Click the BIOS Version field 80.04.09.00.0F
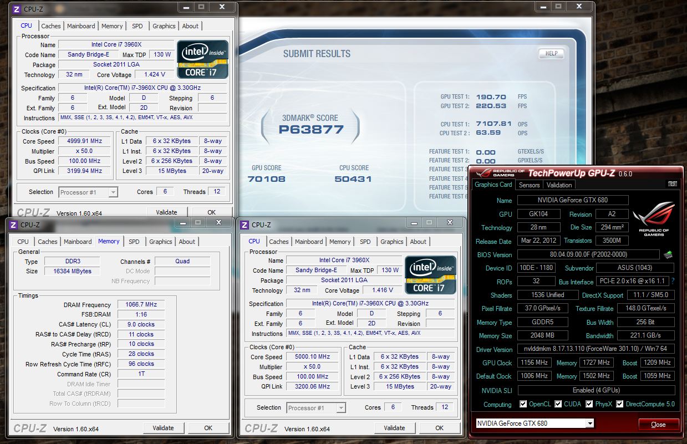The width and height of the screenshot is (687, 444). [x=588, y=255]
